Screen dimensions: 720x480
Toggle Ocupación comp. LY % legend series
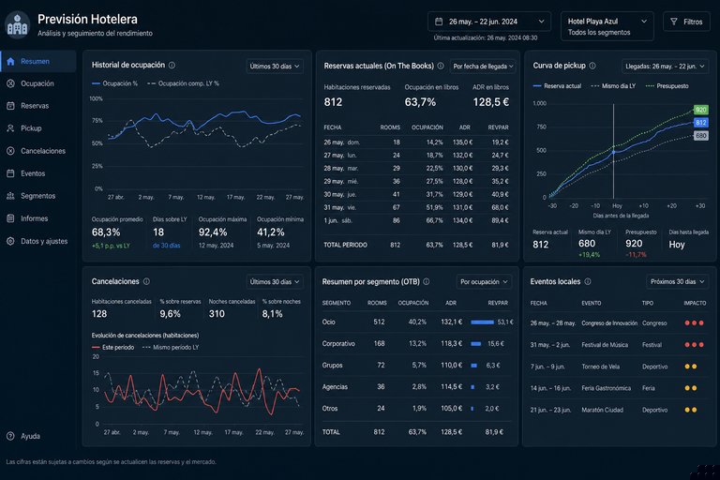click(183, 83)
